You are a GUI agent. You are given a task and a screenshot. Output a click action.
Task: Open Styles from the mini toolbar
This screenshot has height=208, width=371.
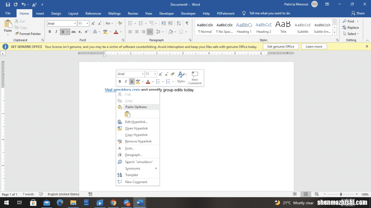point(182,77)
